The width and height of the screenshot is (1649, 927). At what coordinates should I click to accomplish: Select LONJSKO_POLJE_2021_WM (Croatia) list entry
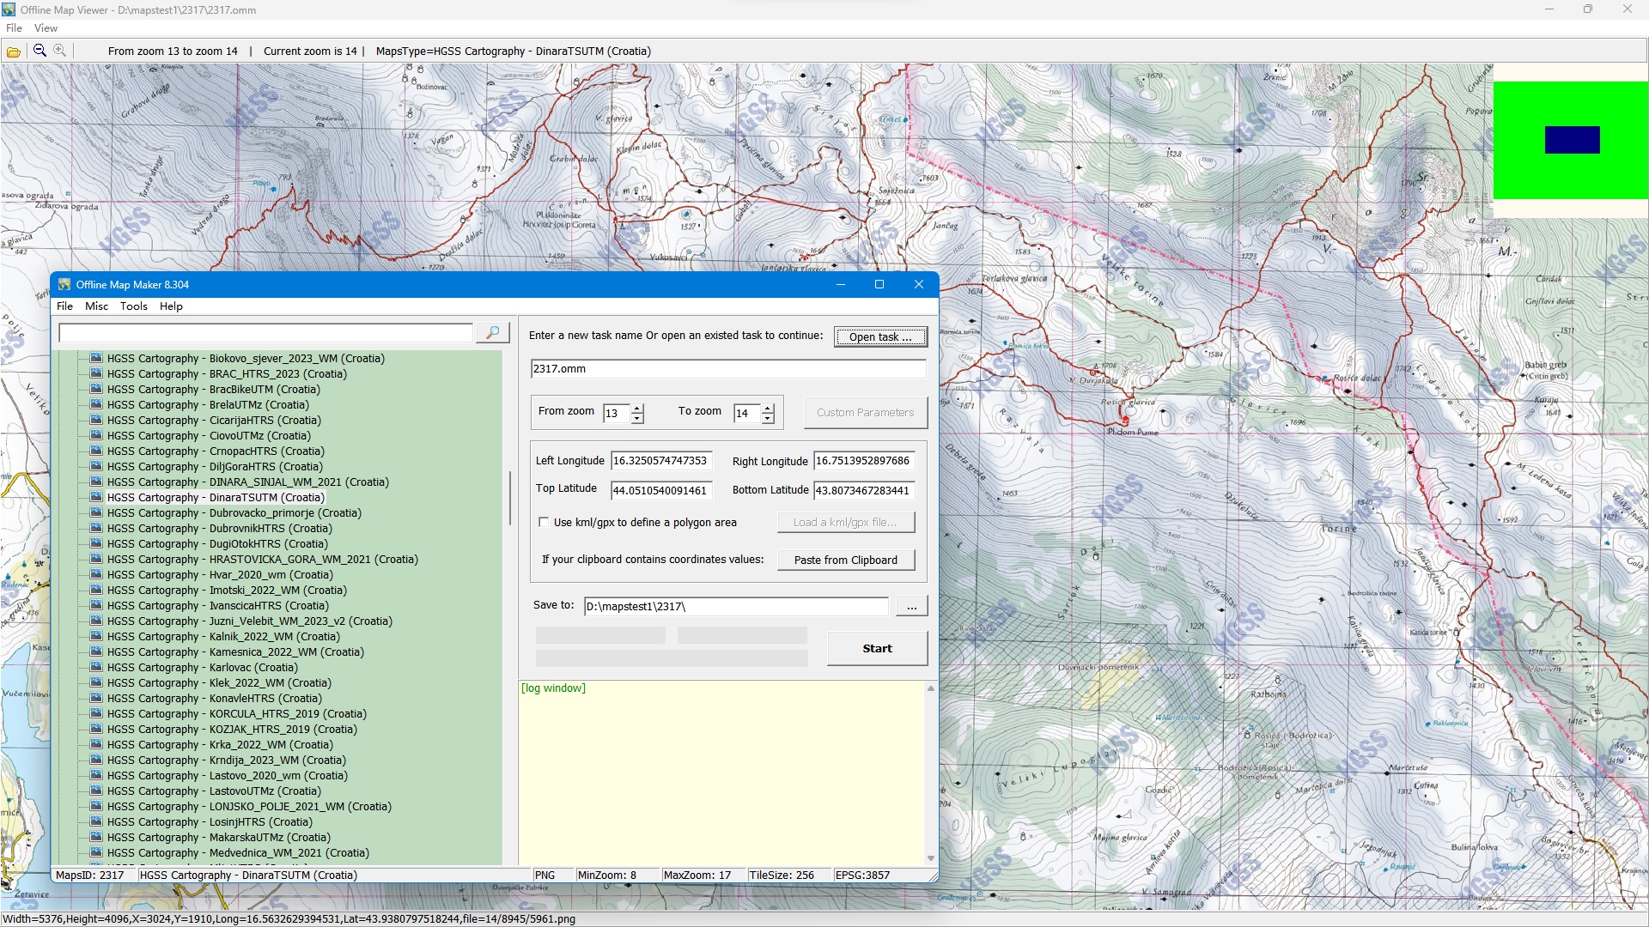pos(249,806)
